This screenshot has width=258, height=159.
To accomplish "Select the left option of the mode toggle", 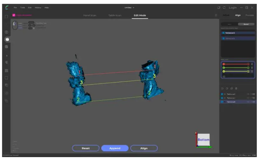I will pyautogui.click(x=230, y=24).
